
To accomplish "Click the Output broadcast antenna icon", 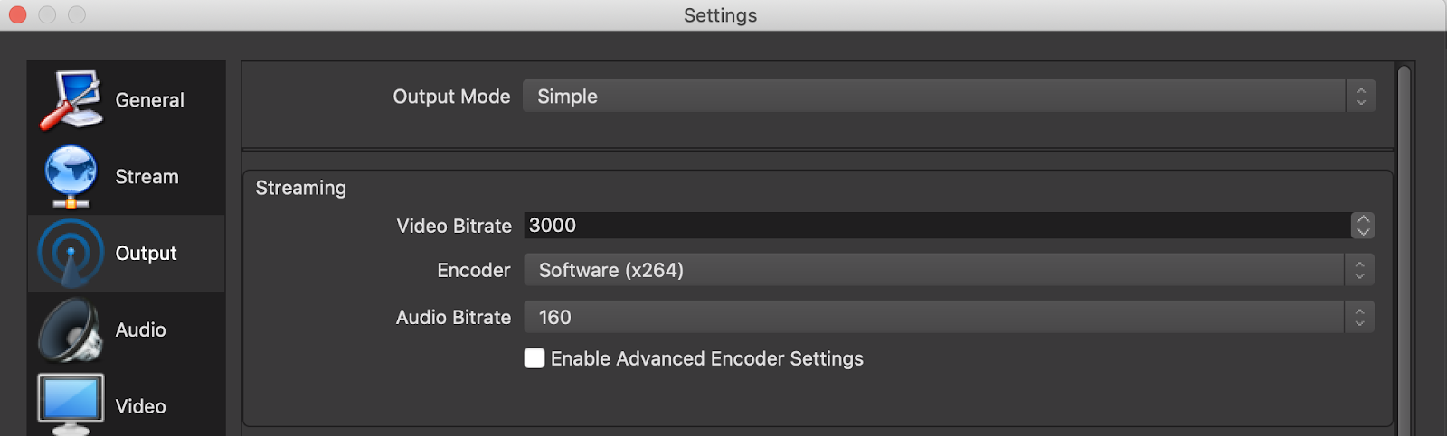I will (x=71, y=253).
